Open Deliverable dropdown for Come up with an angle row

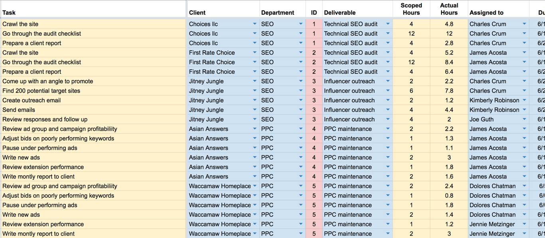[x=388, y=81]
